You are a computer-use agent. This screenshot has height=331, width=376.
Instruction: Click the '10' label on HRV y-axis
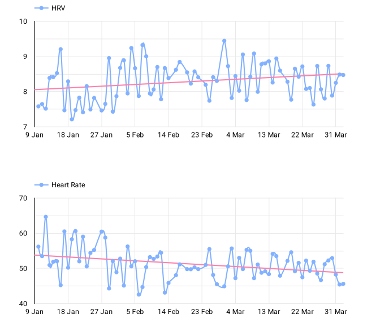click(x=23, y=22)
